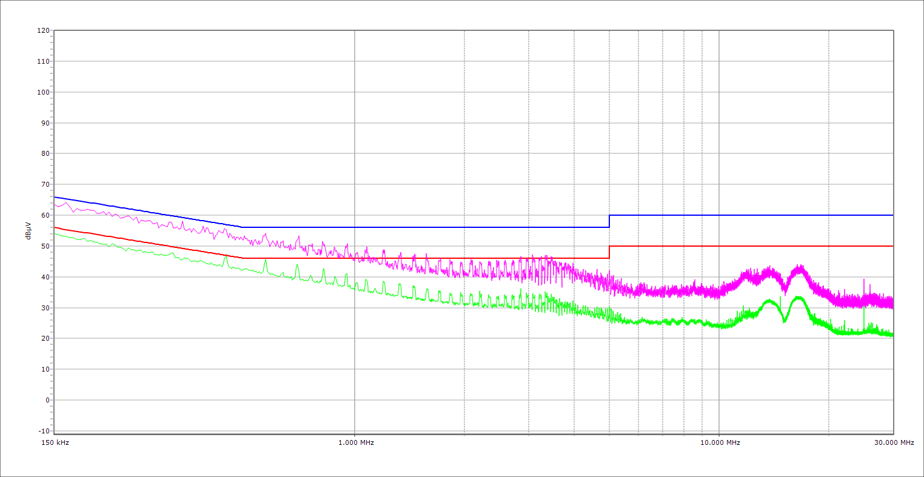This screenshot has height=477, width=924.
Task: Click the 120 y-axis value label
Action: [43, 31]
